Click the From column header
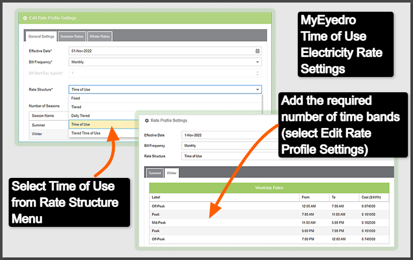 (314, 197)
